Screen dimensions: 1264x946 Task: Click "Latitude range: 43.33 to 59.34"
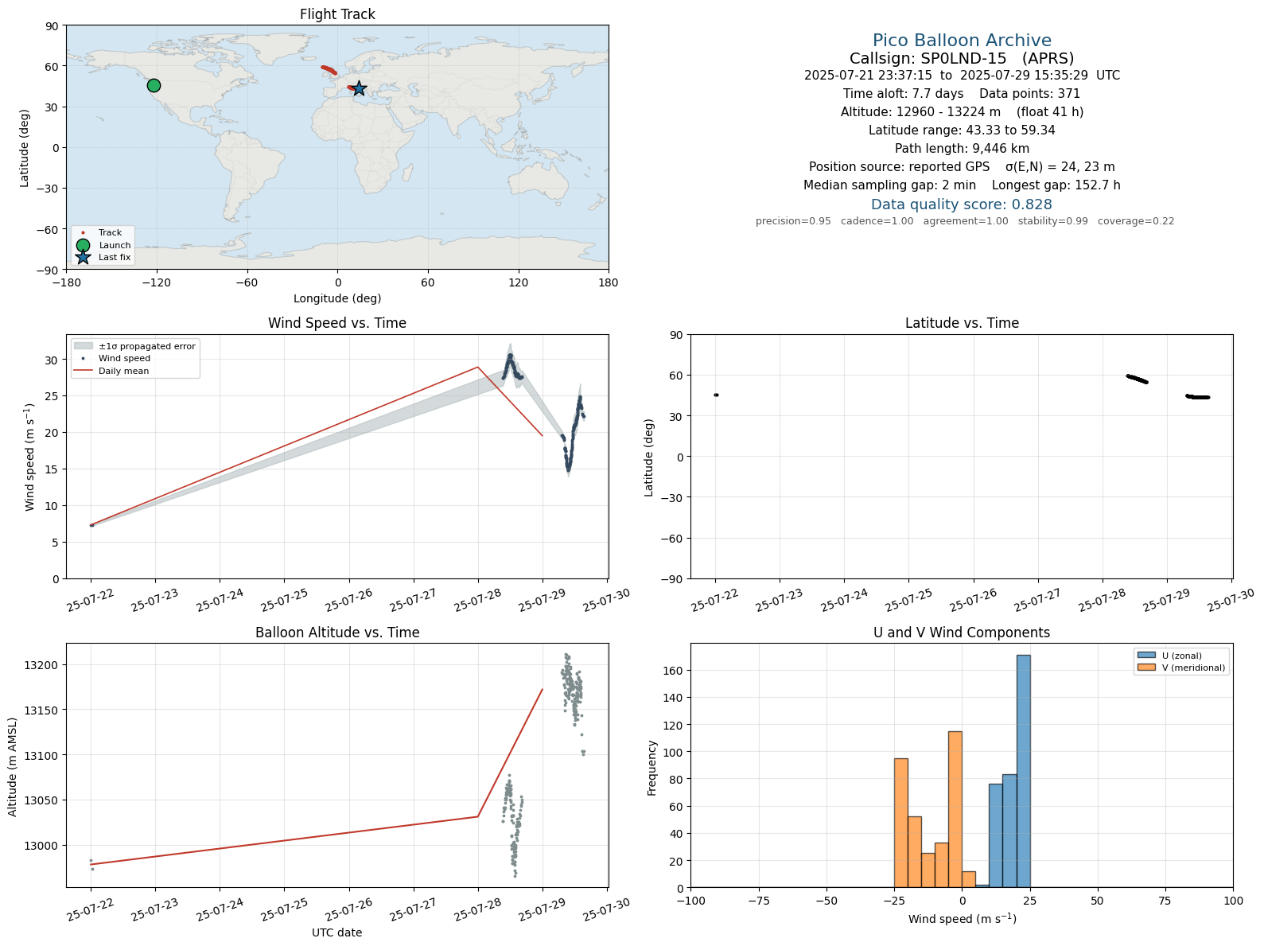click(962, 130)
